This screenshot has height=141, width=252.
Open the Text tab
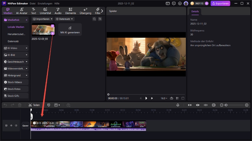point(33,11)
